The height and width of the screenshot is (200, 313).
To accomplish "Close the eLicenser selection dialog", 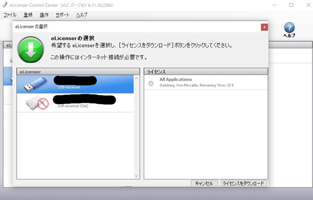I will coord(264,27).
